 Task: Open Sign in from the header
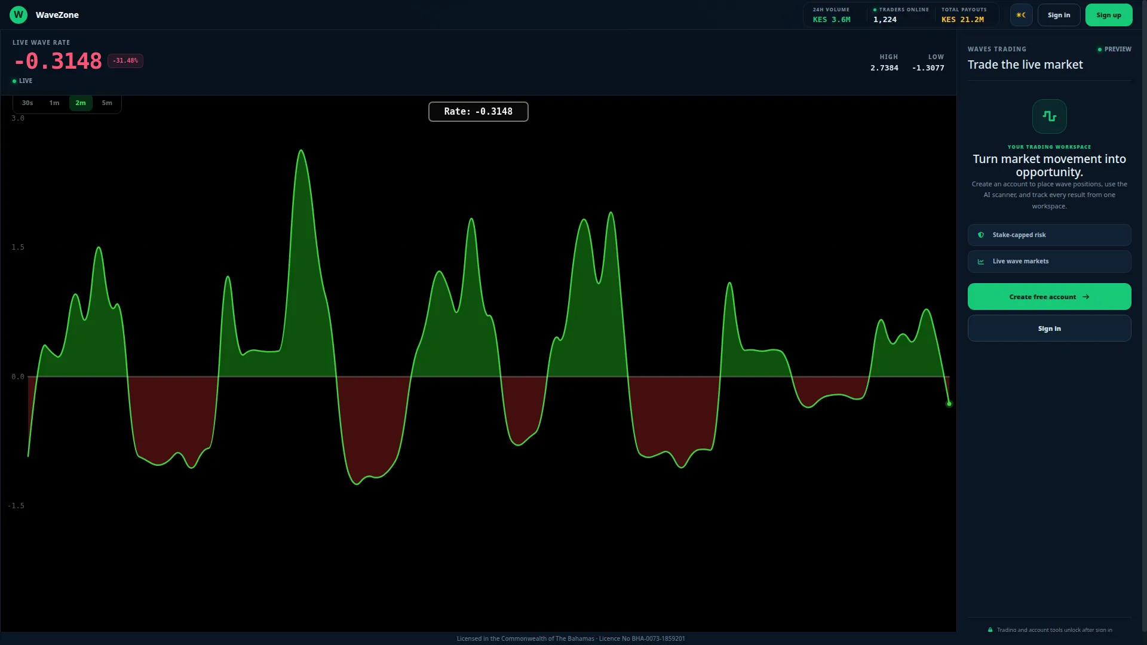pos(1059,15)
